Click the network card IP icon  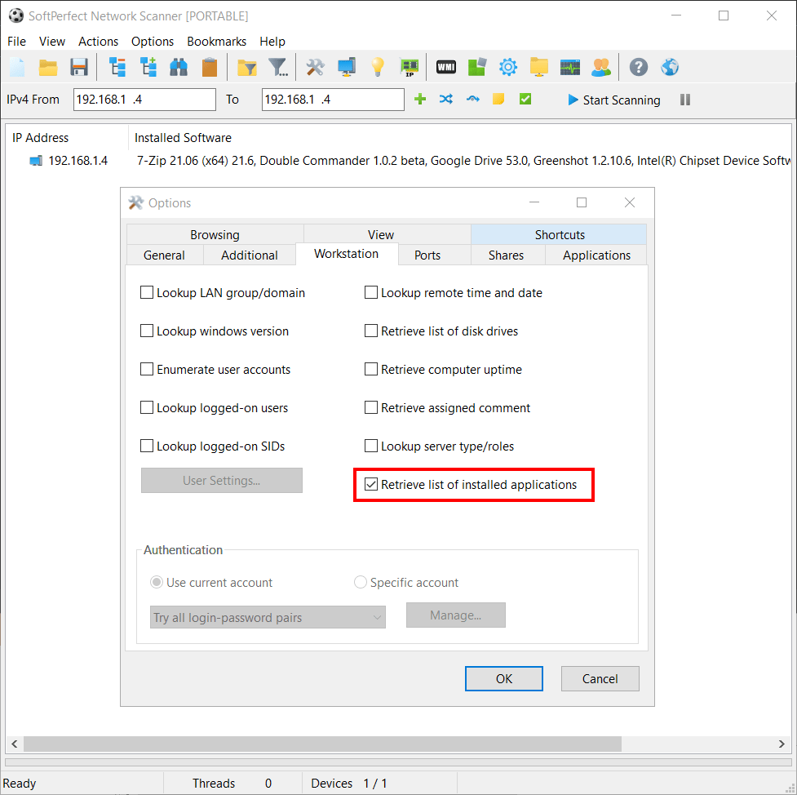(x=410, y=67)
